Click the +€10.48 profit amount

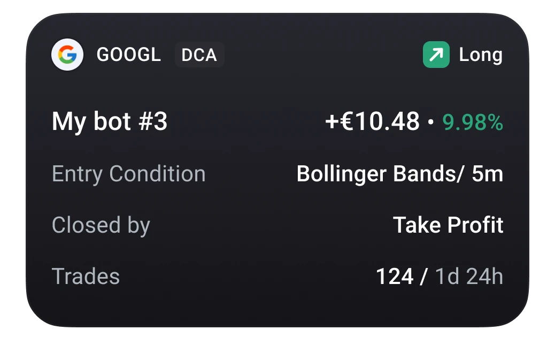click(x=372, y=121)
